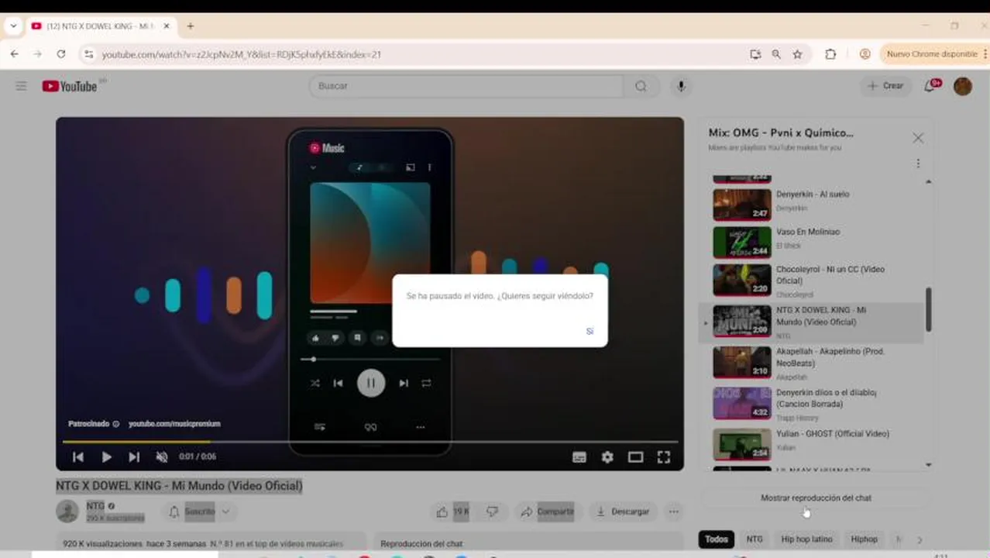Expand the Suscrito notification dropdown

click(225, 511)
